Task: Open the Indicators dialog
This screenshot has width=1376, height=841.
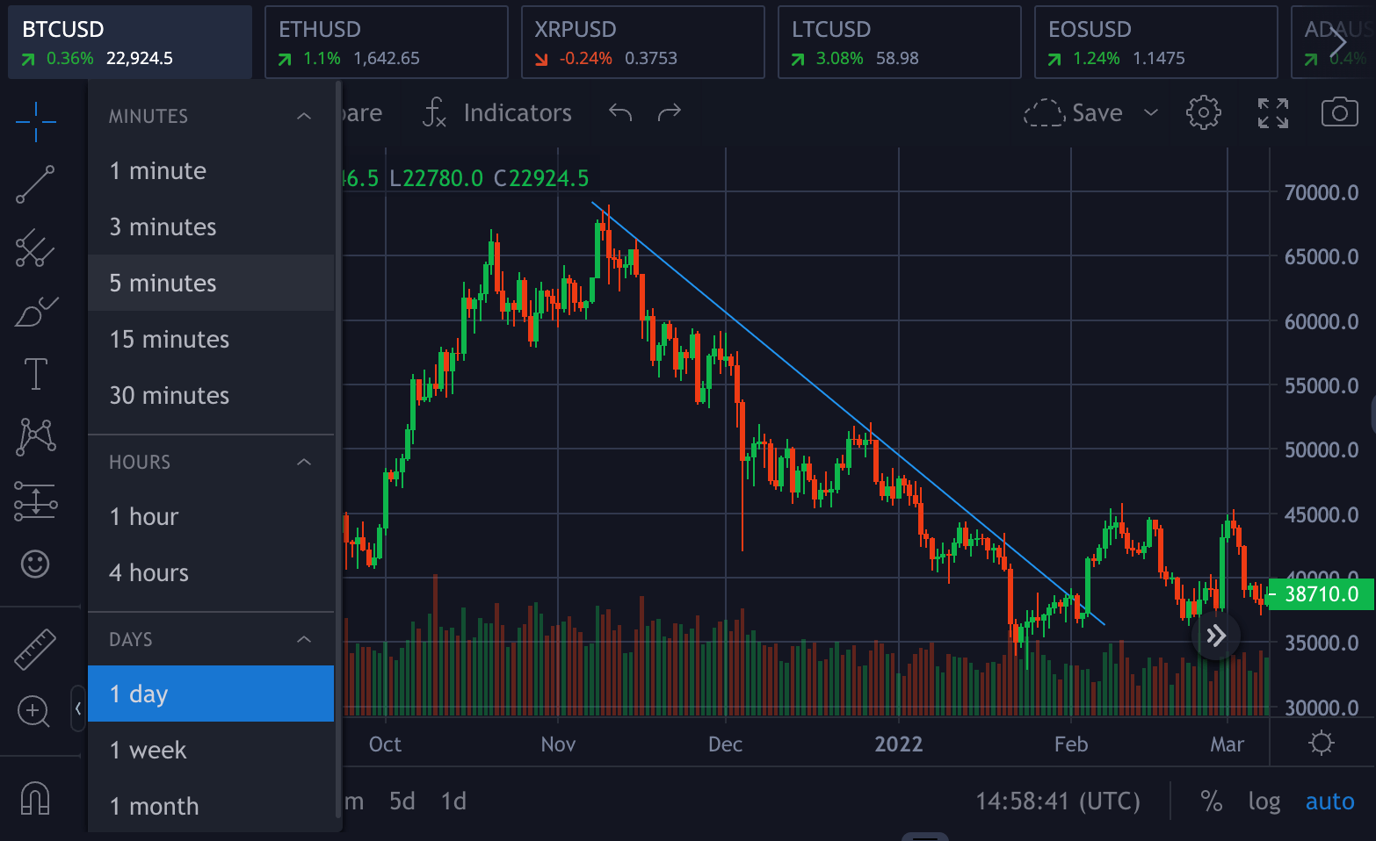Action: 497,112
